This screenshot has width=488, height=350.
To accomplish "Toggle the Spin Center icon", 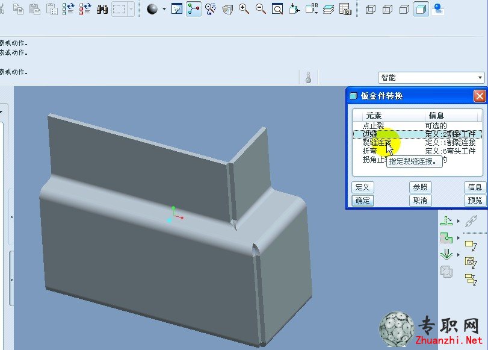I will [194, 9].
